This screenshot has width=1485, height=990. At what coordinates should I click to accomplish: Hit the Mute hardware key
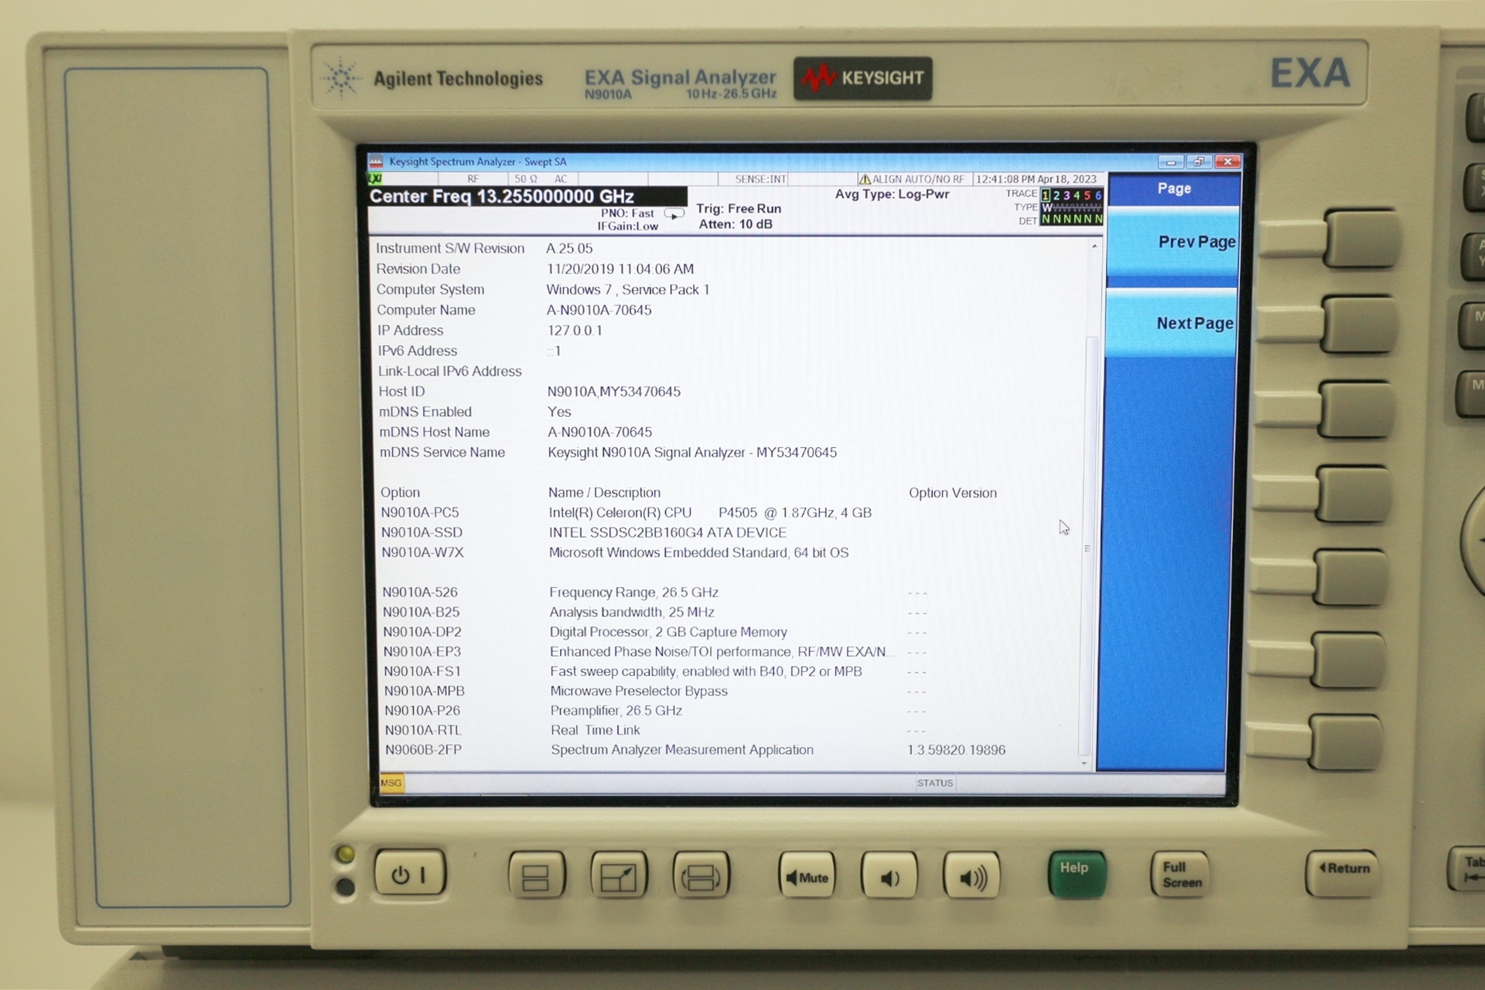coord(807,876)
